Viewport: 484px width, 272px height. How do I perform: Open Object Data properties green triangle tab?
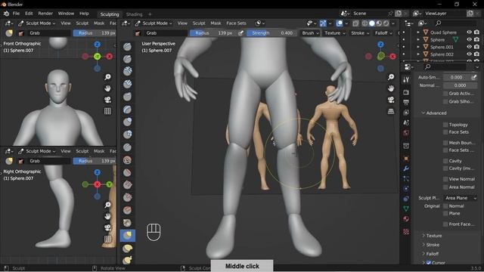click(406, 209)
